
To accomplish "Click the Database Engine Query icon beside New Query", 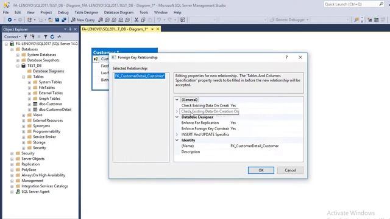I will point(101,20).
